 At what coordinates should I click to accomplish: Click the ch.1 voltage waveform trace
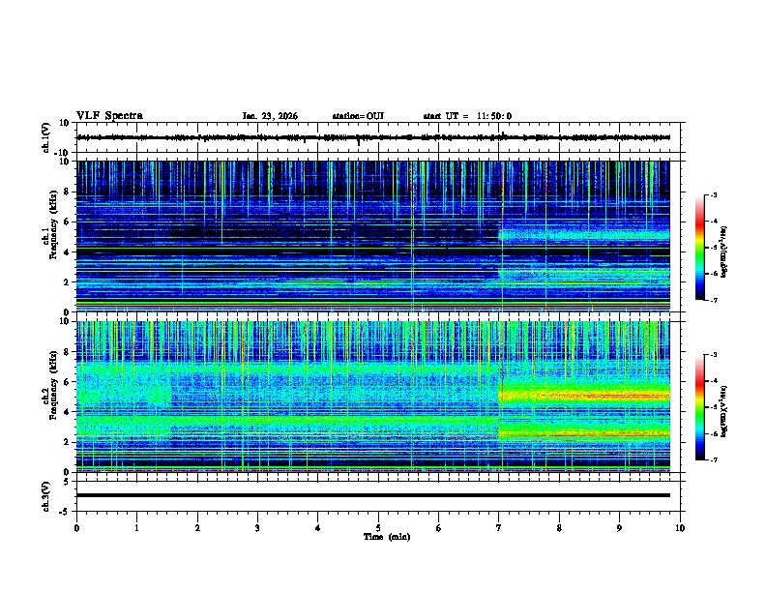pyautogui.click(x=373, y=137)
